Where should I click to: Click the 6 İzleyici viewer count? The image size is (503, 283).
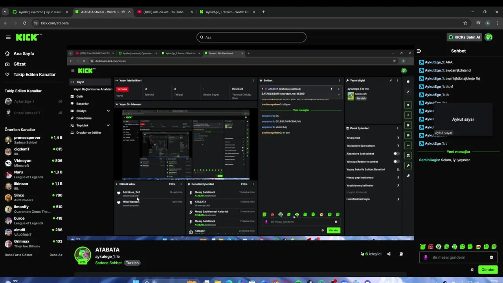(x=371, y=254)
